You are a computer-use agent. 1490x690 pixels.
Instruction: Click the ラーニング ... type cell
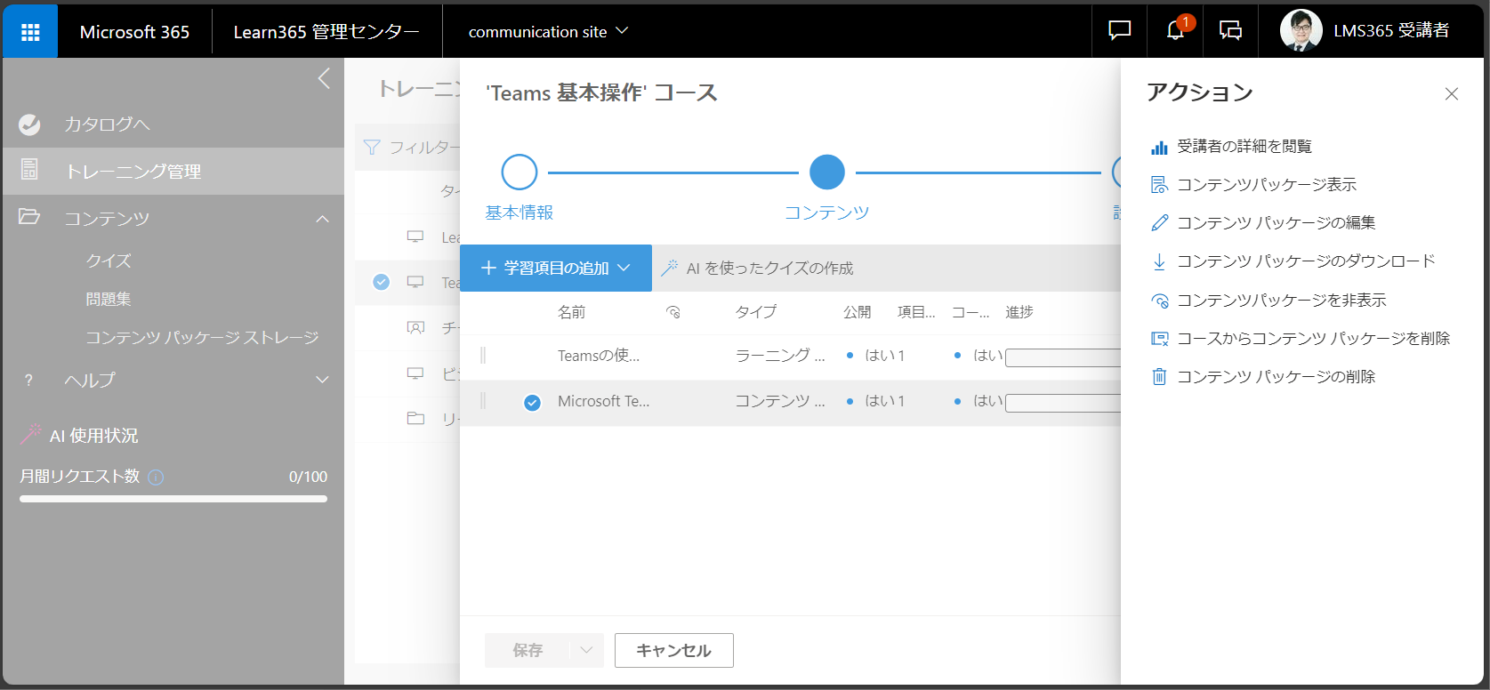tap(780, 356)
